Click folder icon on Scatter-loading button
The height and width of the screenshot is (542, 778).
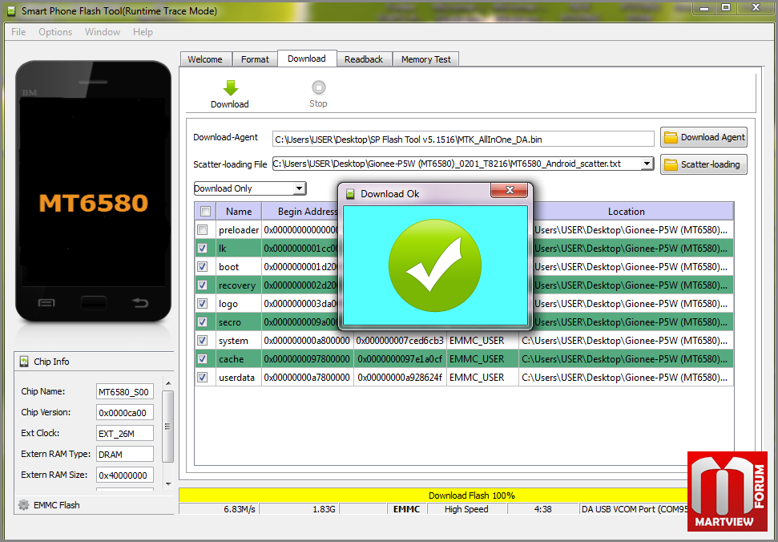[x=671, y=164]
